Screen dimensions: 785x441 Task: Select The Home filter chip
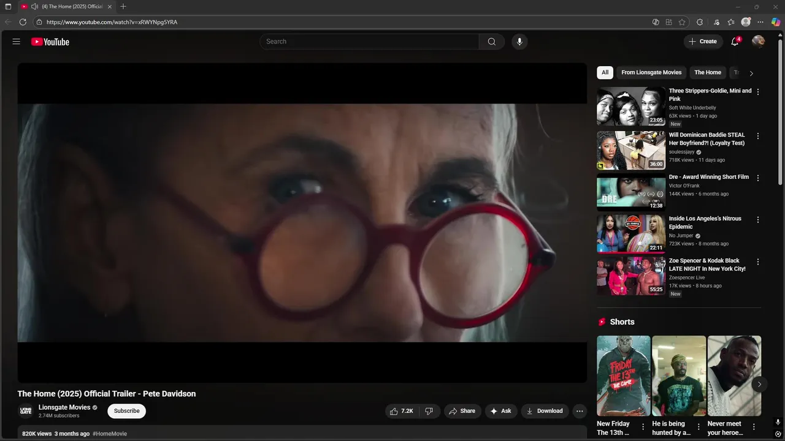tap(708, 72)
